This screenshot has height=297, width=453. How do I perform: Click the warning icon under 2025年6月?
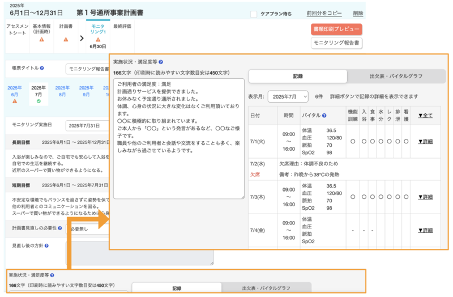[15, 101]
